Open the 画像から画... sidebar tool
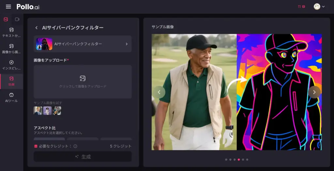 click(x=11, y=48)
